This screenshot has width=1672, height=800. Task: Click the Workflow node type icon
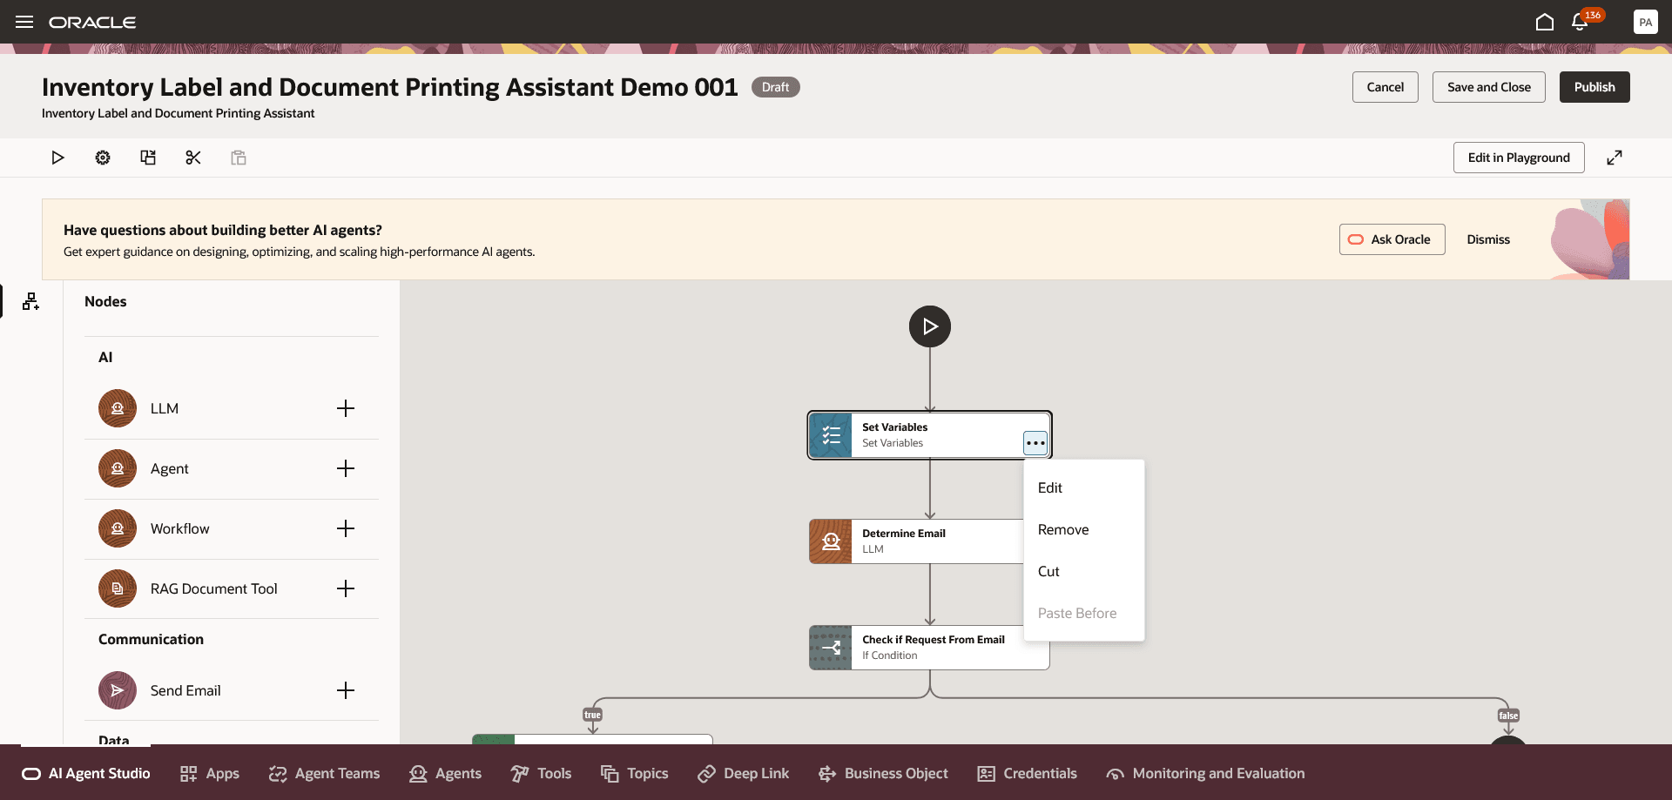pyautogui.click(x=118, y=528)
